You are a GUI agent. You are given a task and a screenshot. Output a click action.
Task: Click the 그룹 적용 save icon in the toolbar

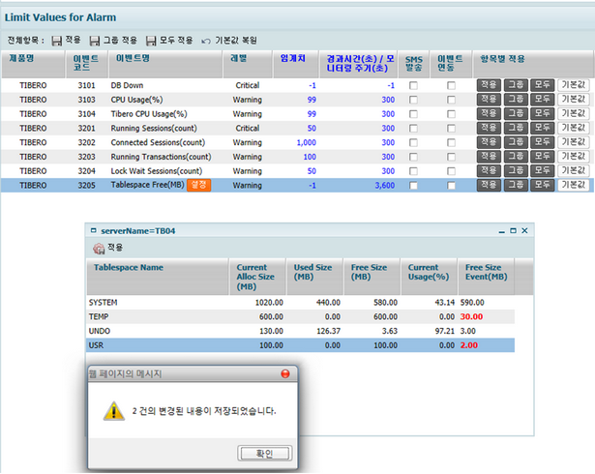click(95, 41)
